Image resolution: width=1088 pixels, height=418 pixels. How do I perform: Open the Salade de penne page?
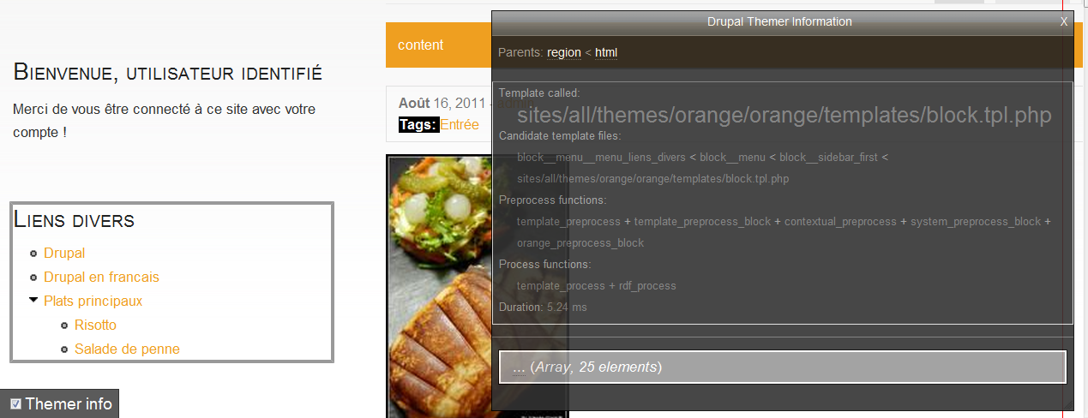tap(127, 349)
